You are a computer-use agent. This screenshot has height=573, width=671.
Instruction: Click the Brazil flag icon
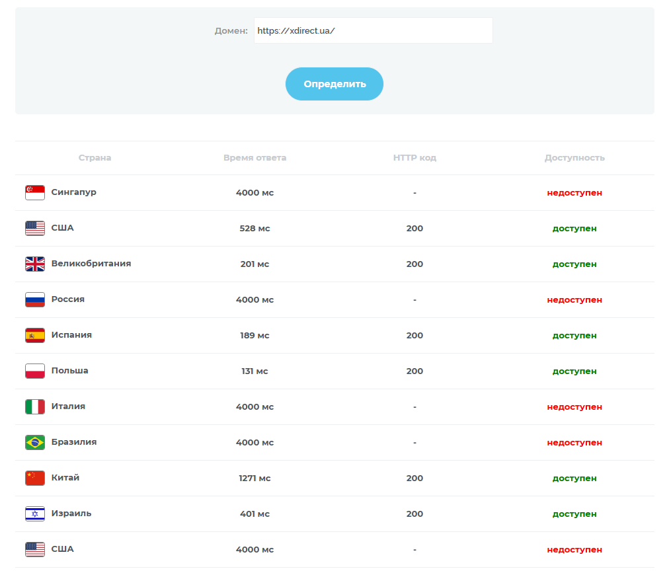[35, 443]
